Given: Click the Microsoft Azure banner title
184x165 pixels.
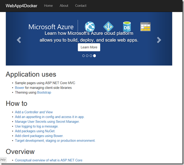Looking at the screenshot, I should pyautogui.click(x=51, y=27).
